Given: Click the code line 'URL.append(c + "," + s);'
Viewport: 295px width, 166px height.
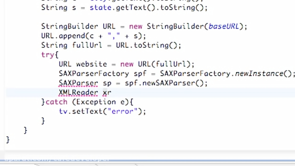Looking at the screenshot, I should click(x=93, y=36).
